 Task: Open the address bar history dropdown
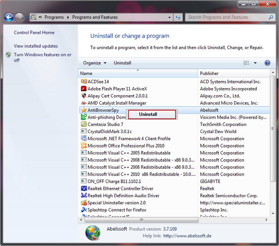click(169, 17)
